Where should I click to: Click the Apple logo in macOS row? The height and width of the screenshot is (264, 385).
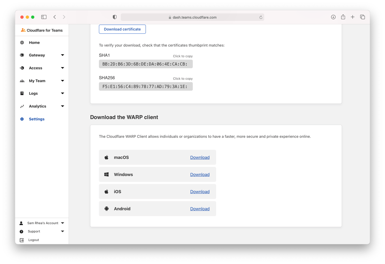point(106,157)
